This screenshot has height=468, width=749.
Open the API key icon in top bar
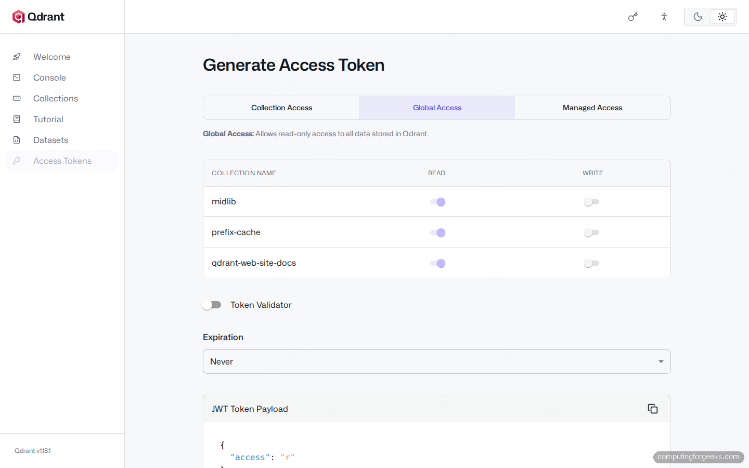[633, 17]
